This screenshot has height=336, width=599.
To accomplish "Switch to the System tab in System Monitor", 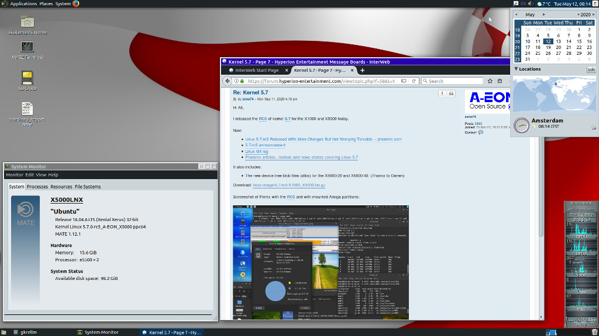I will point(16,187).
